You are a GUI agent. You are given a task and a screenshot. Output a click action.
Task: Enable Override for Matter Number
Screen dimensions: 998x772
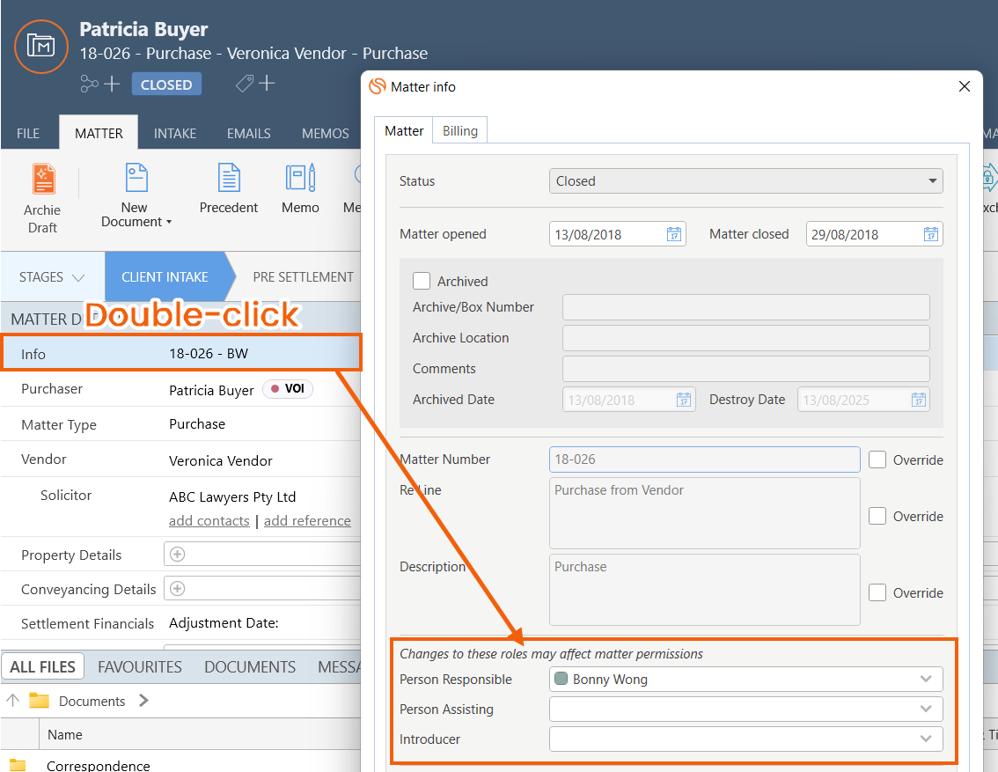pyautogui.click(x=877, y=460)
